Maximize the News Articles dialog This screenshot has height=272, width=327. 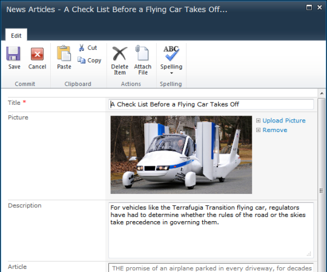click(309, 7)
